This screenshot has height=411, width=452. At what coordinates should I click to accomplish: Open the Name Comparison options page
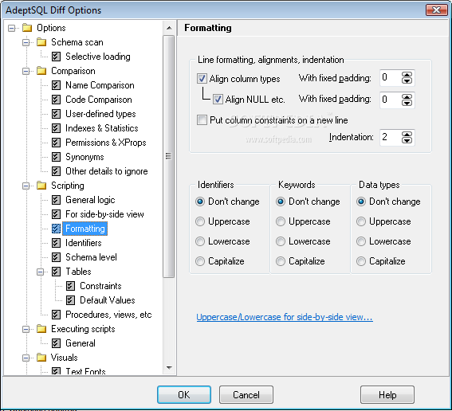[x=100, y=85]
